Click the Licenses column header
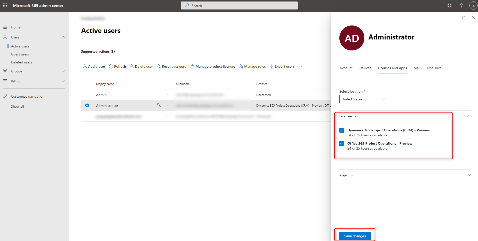478x241 pixels. 262,84
